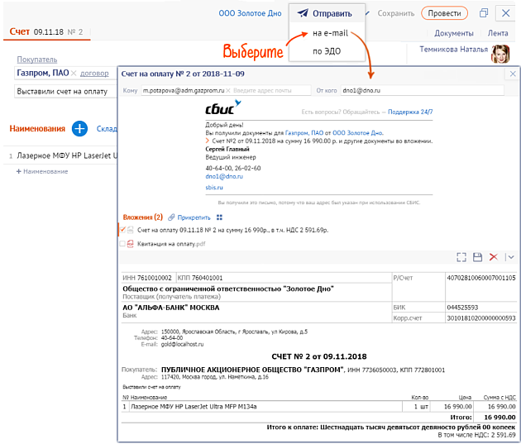This screenshot has width=521, height=444.
Task: Click the invoice date 09.11.18
Action: coord(49,32)
